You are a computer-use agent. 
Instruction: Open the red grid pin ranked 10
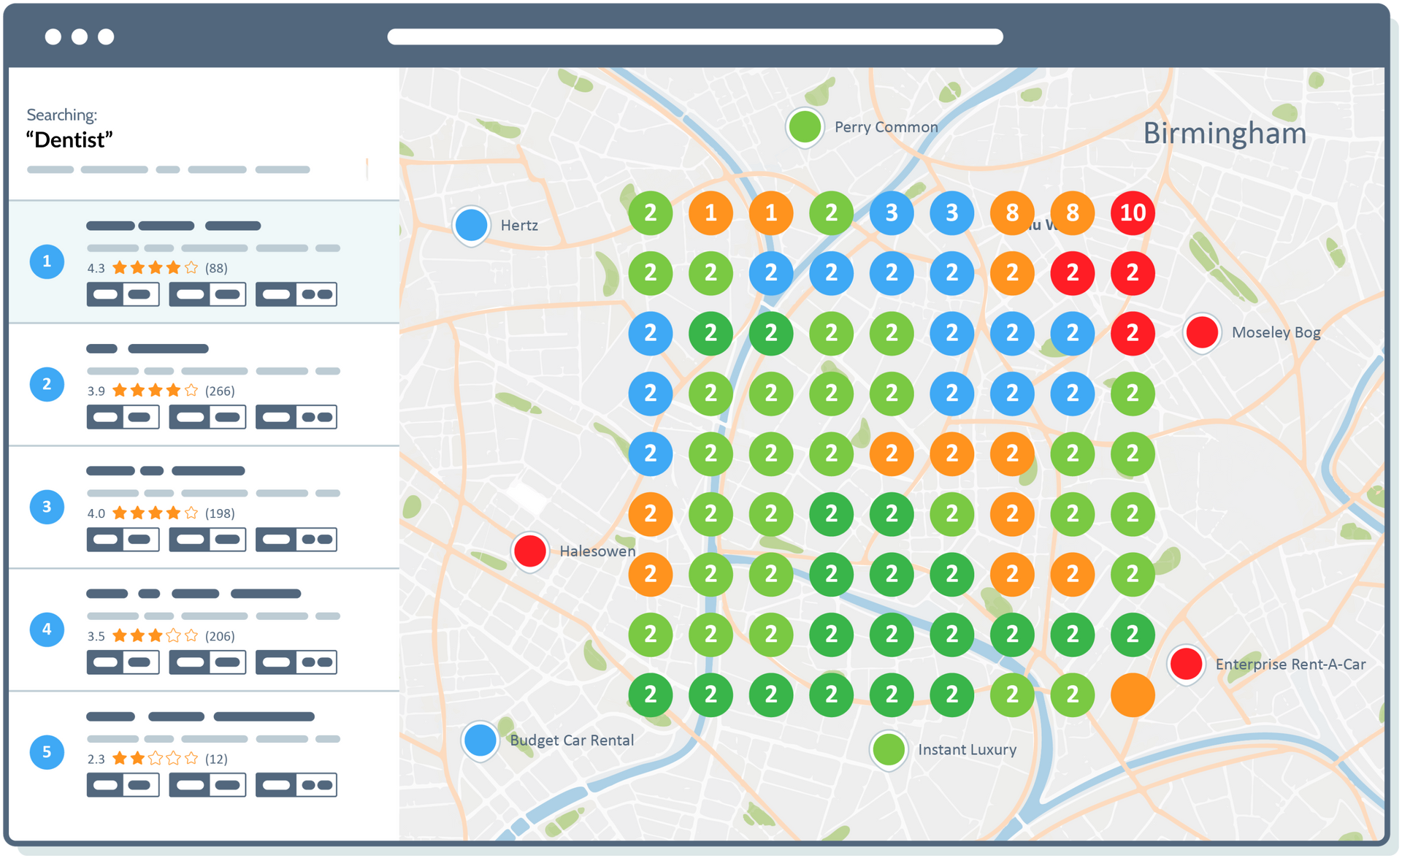[1133, 213]
